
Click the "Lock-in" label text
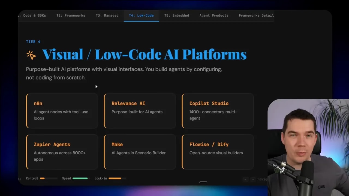(x=101, y=179)
